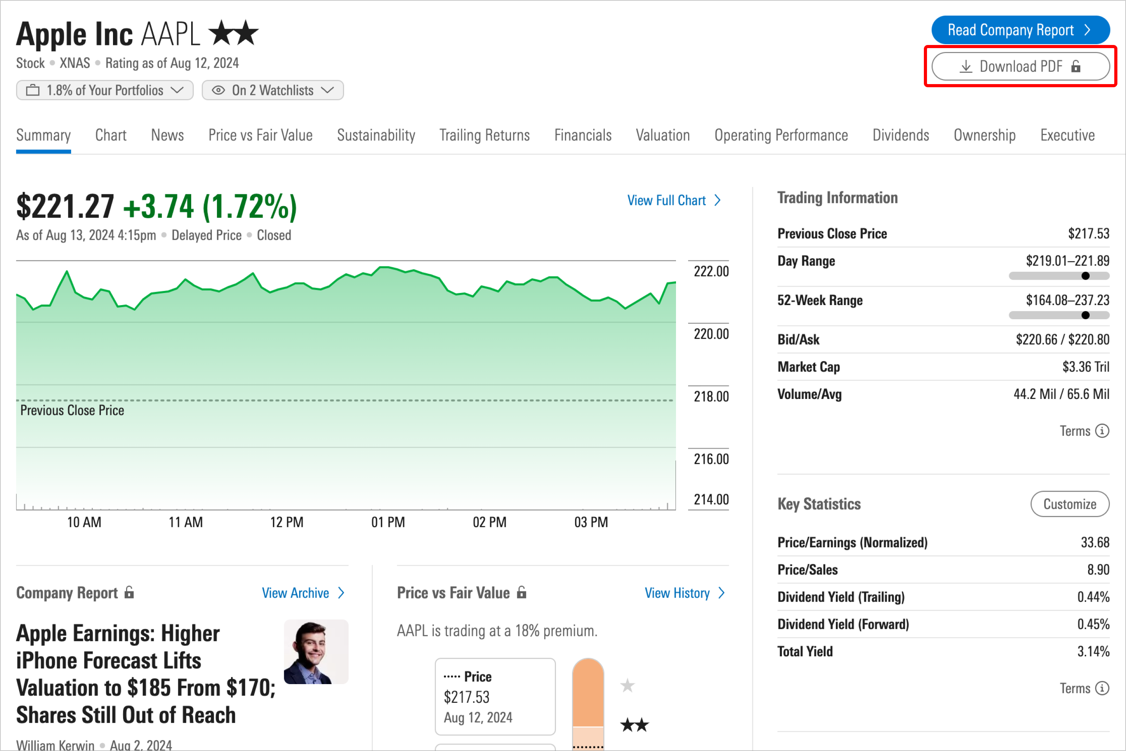Image resolution: width=1126 pixels, height=751 pixels.
Task: Open the On 2 Watchlists dropdown
Action: (x=273, y=90)
